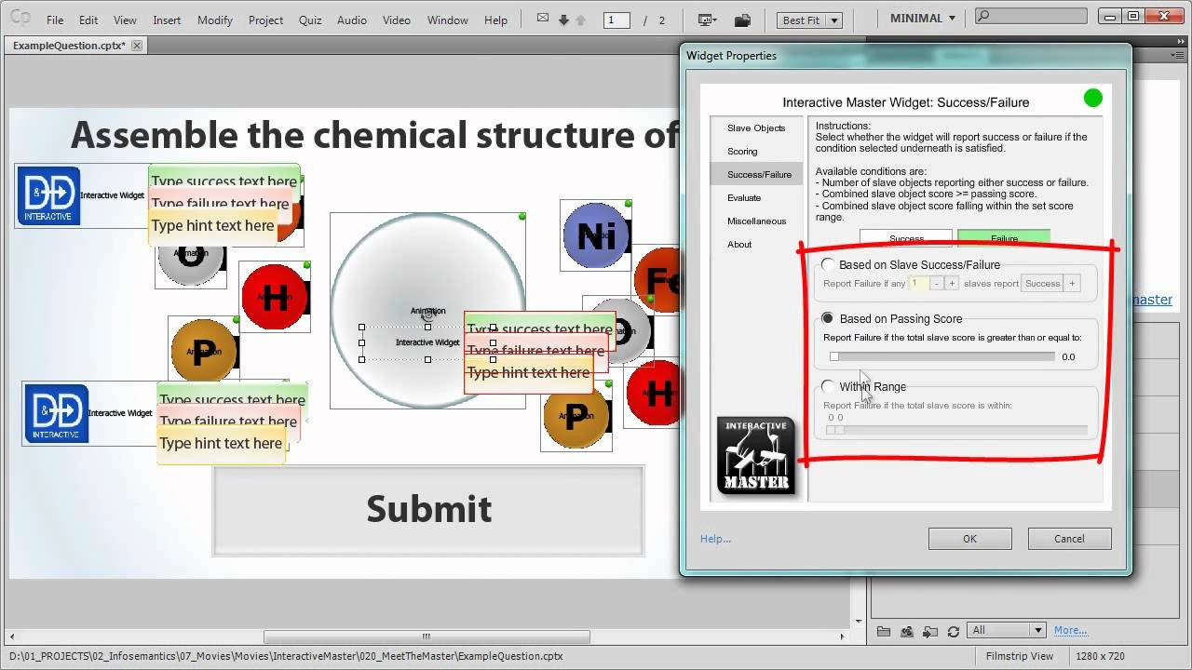Open the Best Fit zoom dropdown
Viewport: 1192px width, 670px height.
(811, 20)
